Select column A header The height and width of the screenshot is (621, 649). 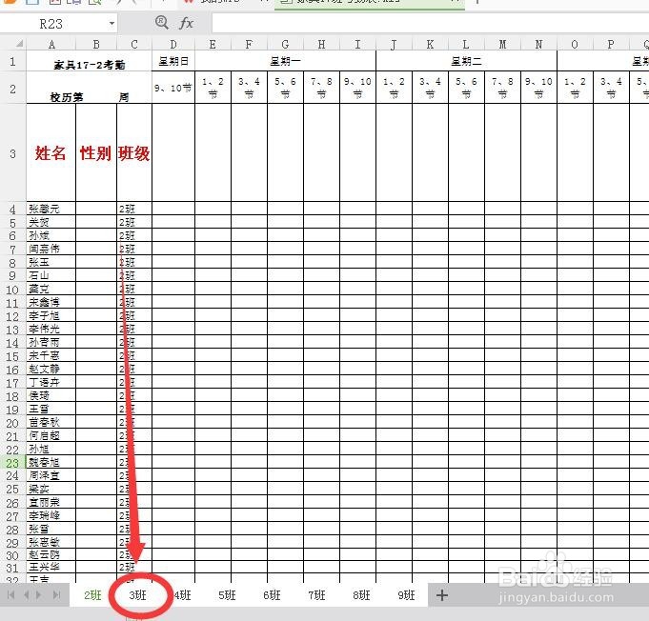click(51, 44)
